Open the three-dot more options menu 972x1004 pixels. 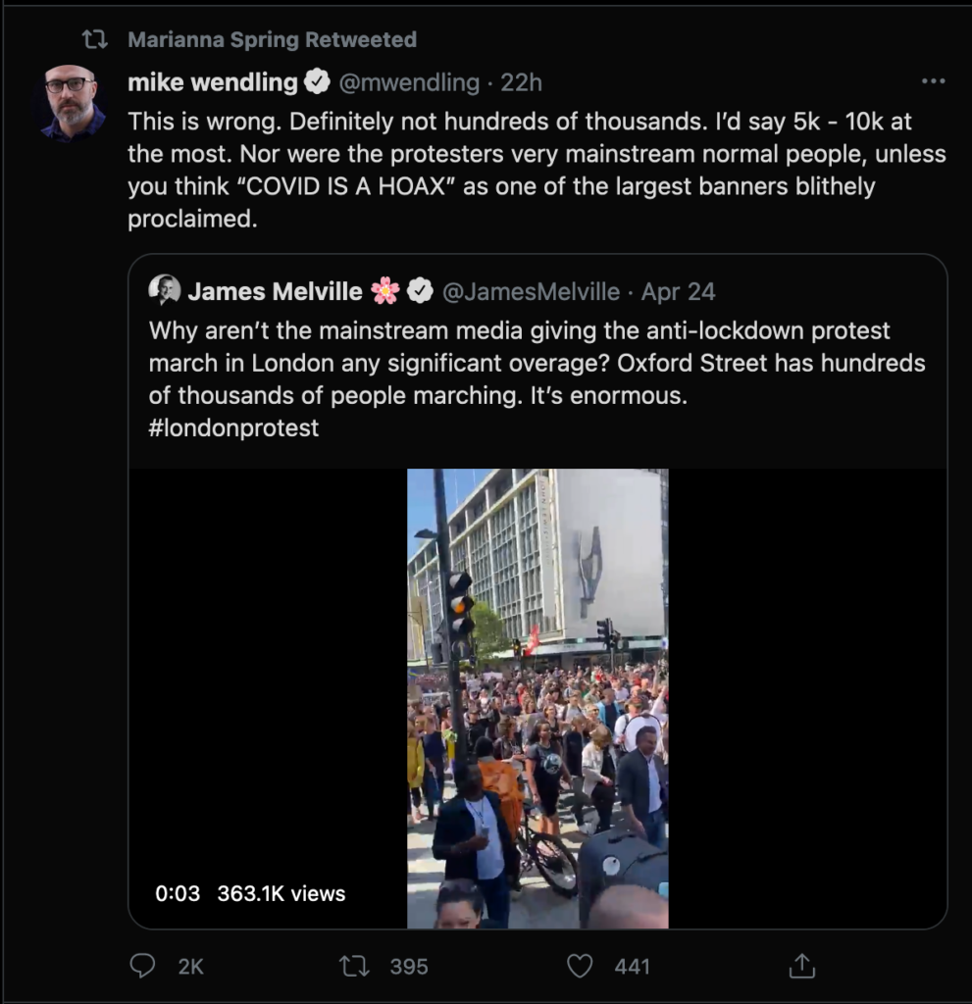click(933, 81)
